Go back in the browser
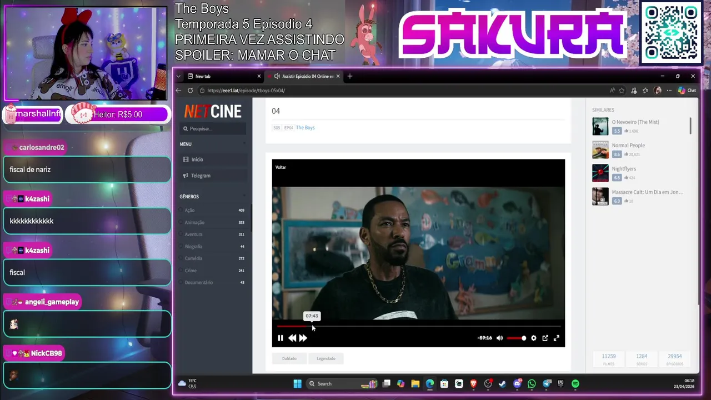711x400 pixels. pyautogui.click(x=178, y=91)
